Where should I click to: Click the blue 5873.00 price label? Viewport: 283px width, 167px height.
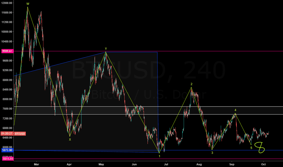point(7,150)
